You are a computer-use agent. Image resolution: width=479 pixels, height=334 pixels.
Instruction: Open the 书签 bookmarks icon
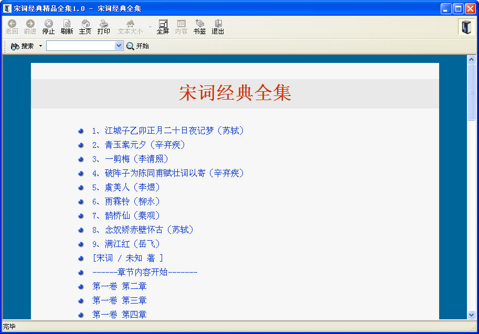click(x=199, y=24)
